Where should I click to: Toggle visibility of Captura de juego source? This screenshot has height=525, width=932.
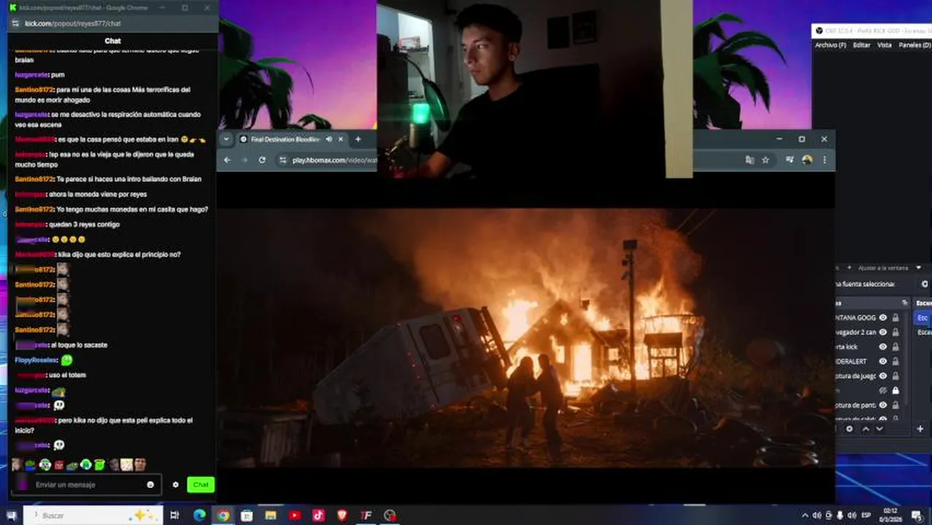pos(883,376)
